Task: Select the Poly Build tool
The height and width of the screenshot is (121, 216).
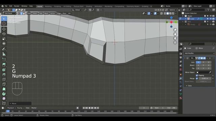Action: click(x=4, y=89)
